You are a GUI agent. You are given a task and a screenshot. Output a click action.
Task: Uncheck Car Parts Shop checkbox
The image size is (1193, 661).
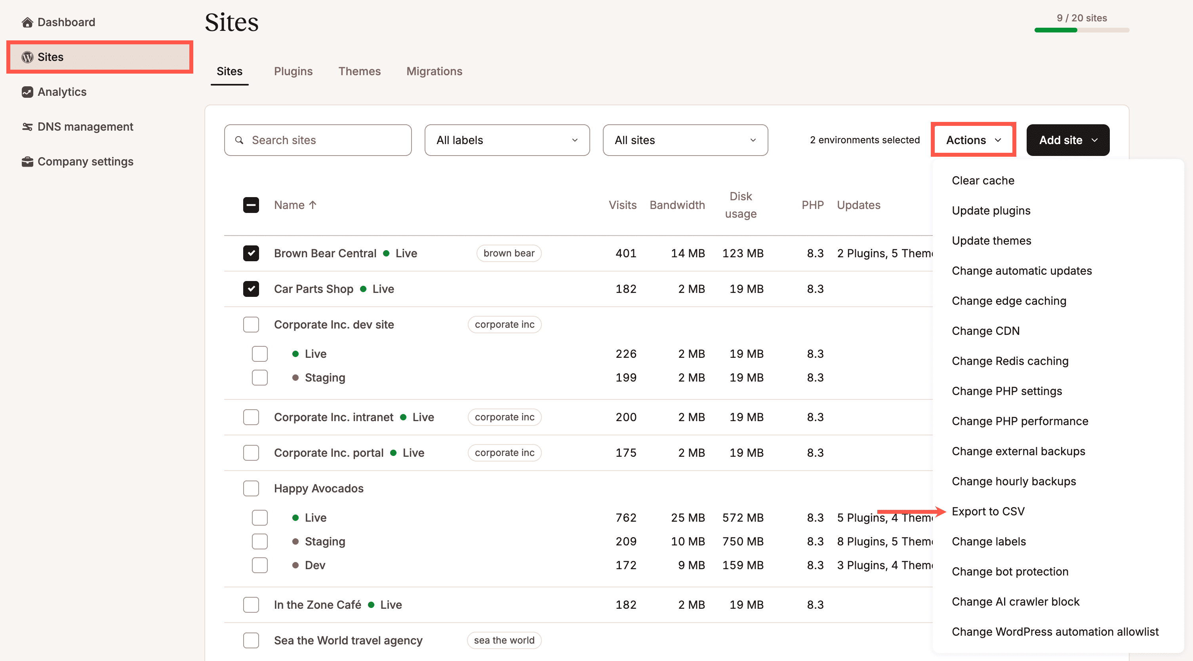251,289
